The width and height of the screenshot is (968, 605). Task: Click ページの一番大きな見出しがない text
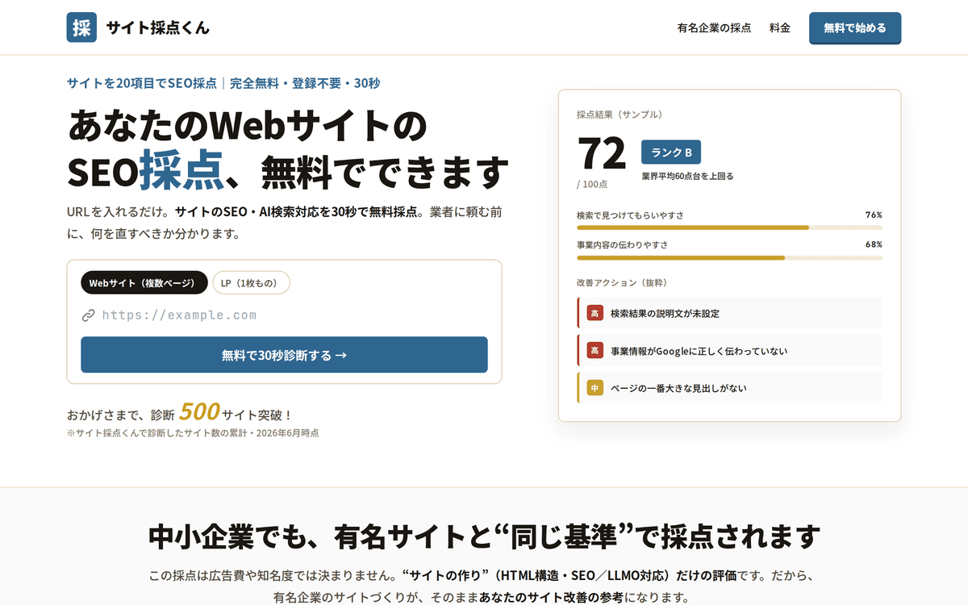(678, 388)
